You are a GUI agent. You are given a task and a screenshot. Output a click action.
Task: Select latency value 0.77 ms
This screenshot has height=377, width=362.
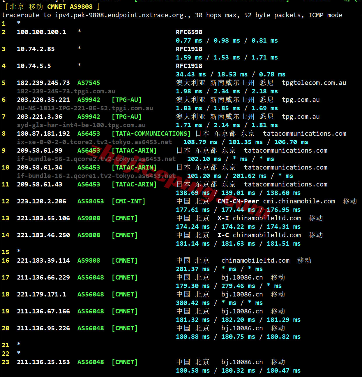click(x=189, y=41)
